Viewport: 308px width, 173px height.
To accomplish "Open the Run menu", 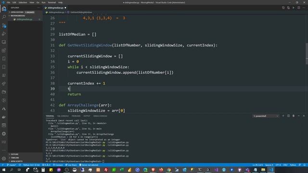I will pos(44,2).
